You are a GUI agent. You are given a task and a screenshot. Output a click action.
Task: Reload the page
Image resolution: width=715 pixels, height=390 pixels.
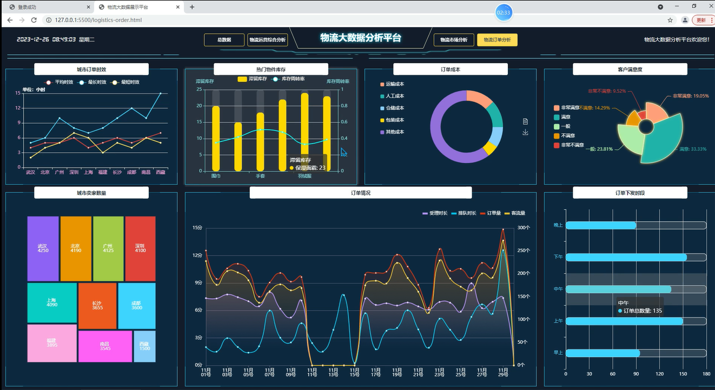34,20
